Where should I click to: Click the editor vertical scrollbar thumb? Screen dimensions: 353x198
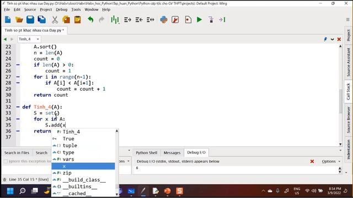tap(340, 101)
